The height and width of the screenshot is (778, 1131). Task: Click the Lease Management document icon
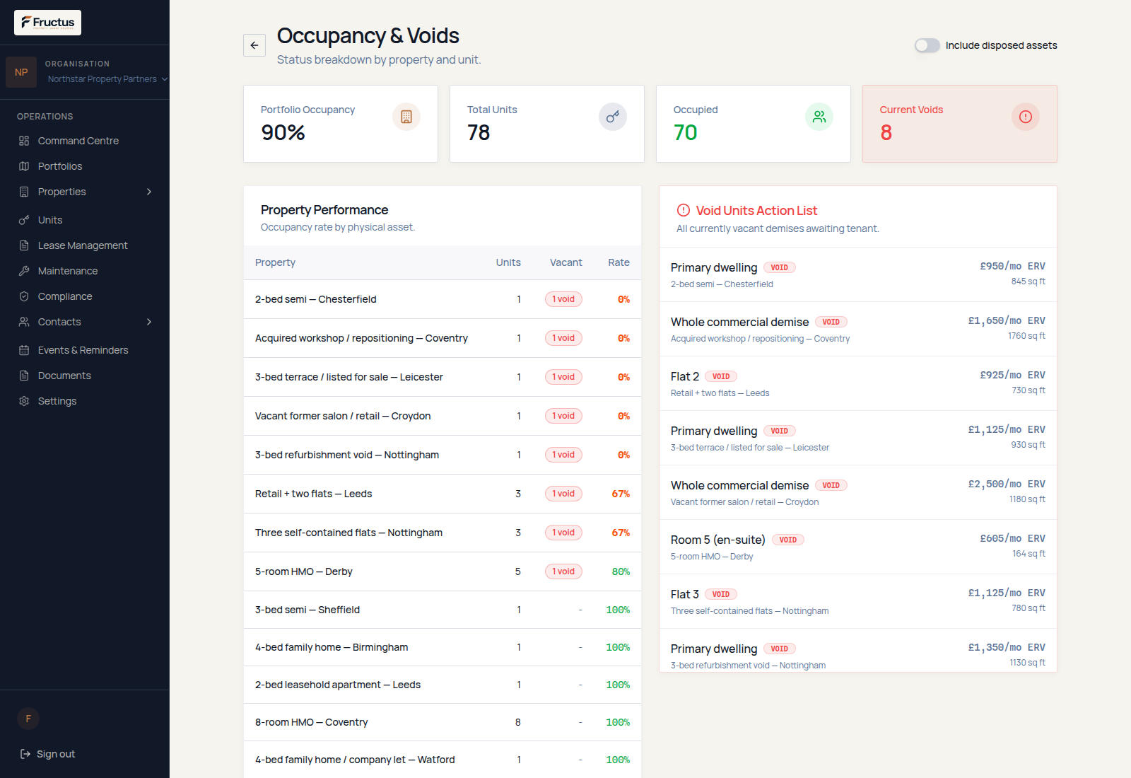(x=24, y=245)
